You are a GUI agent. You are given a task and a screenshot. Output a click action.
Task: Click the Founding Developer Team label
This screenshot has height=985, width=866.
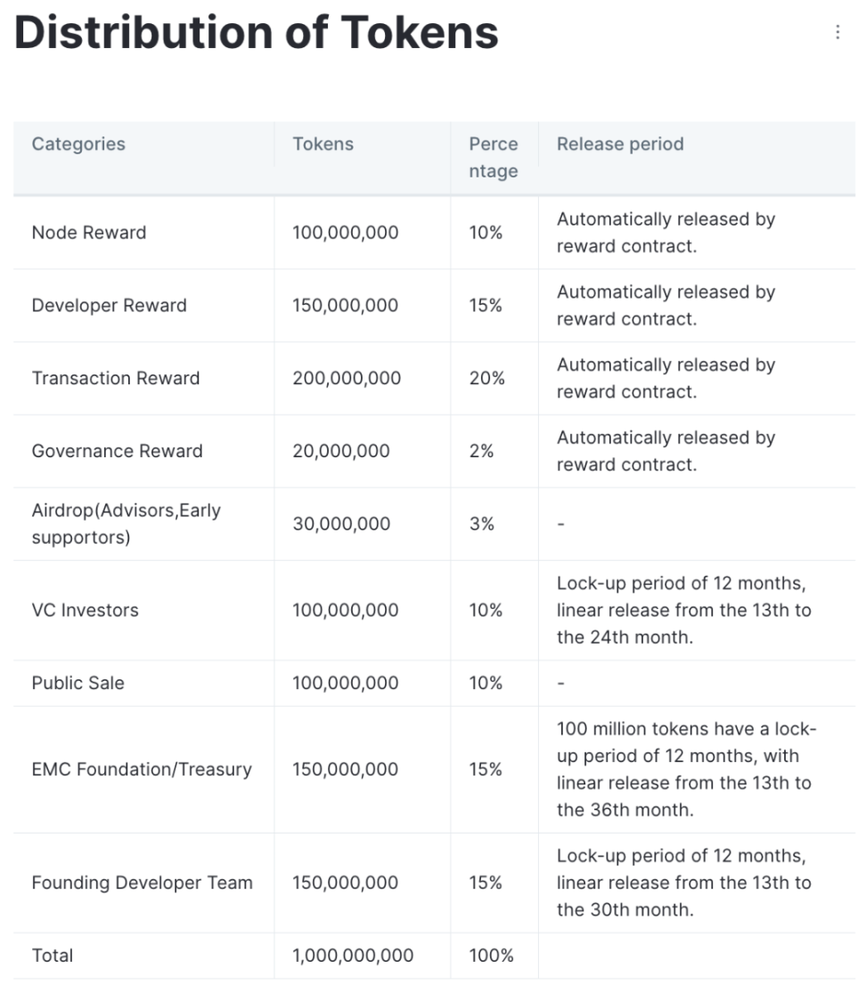142,882
